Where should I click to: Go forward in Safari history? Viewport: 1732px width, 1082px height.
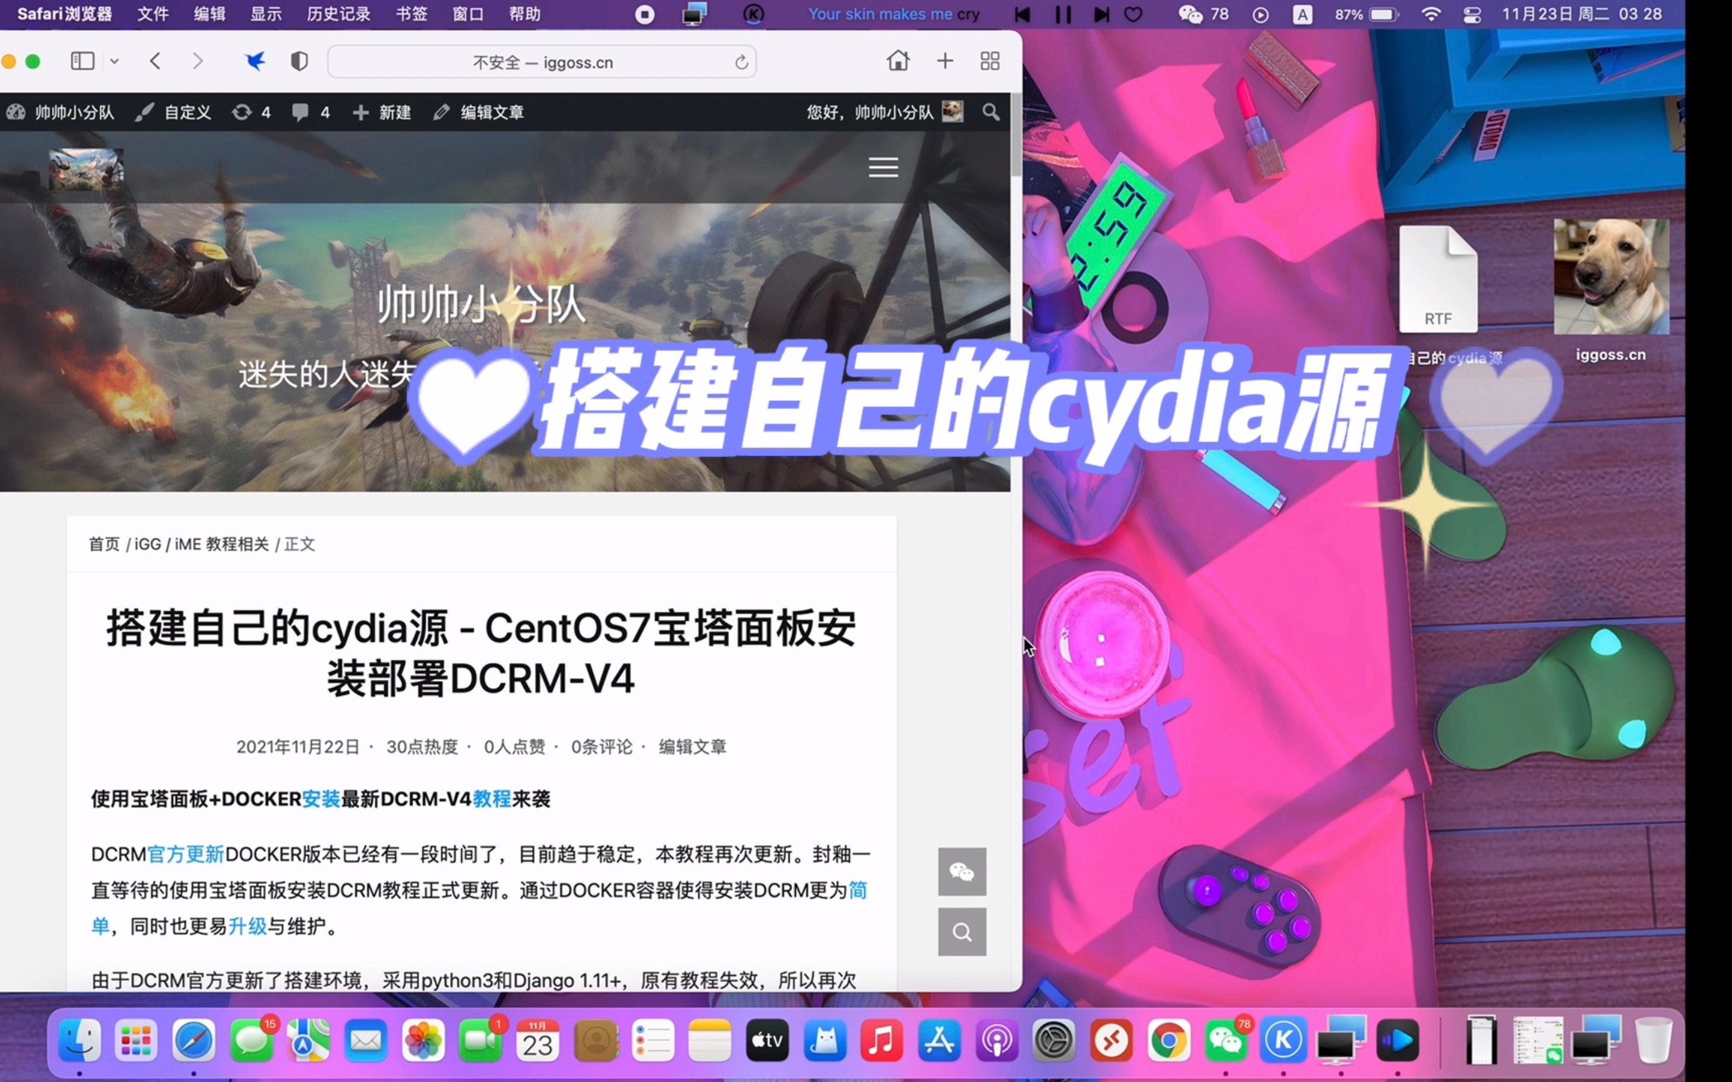(197, 61)
